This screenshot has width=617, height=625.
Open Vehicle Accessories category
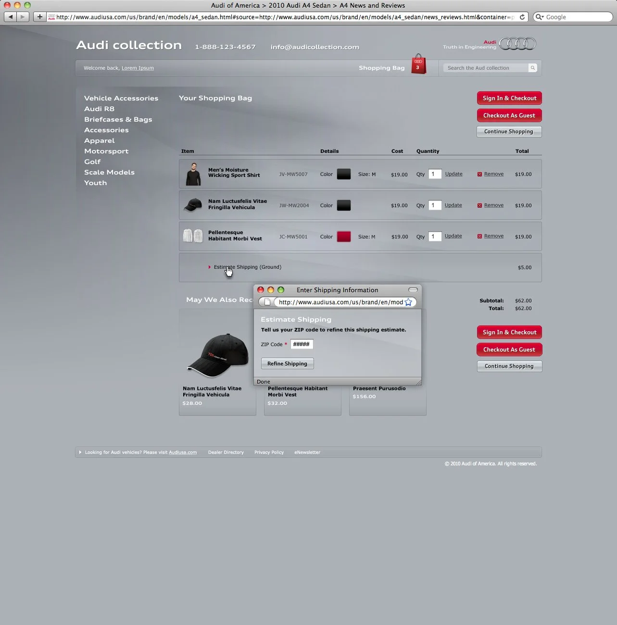121,98
